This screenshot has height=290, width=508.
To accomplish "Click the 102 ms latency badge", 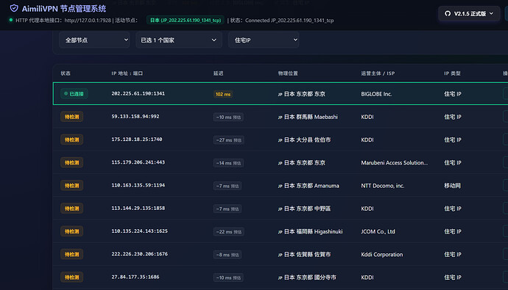I will (x=223, y=94).
